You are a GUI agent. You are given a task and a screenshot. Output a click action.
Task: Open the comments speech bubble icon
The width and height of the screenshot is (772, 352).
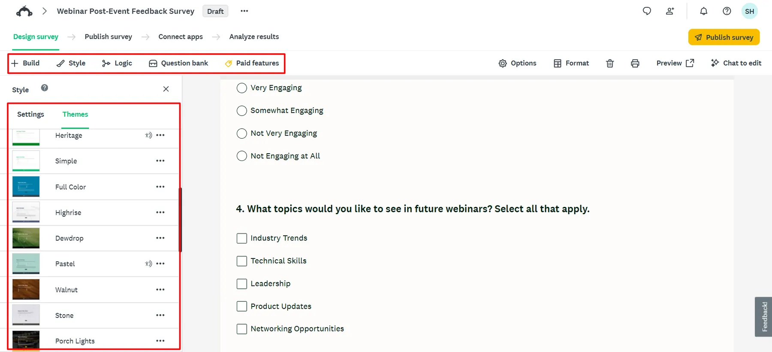(x=647, y=11)
